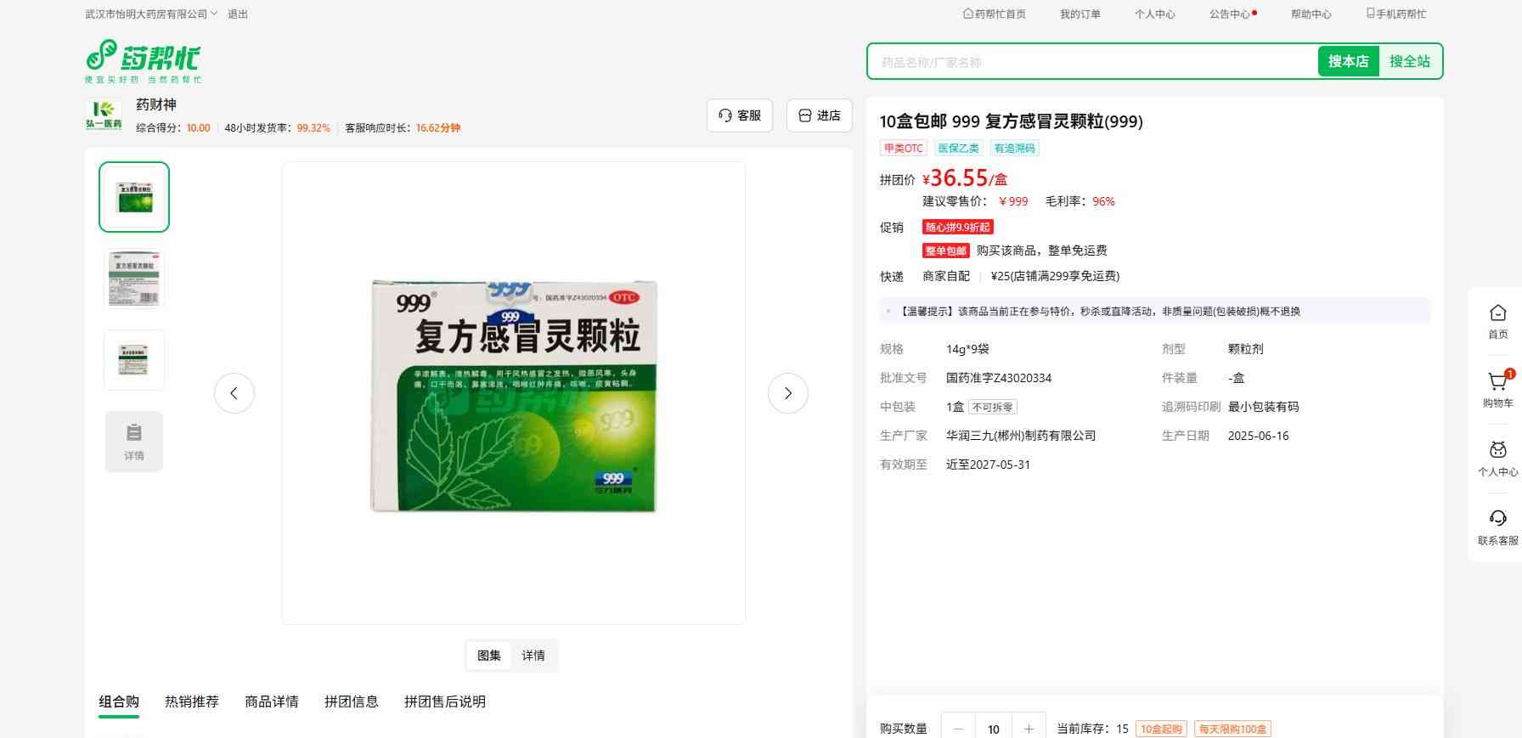
Task: Show next product image
Action: pyautogui.click(x=787, y=393)
